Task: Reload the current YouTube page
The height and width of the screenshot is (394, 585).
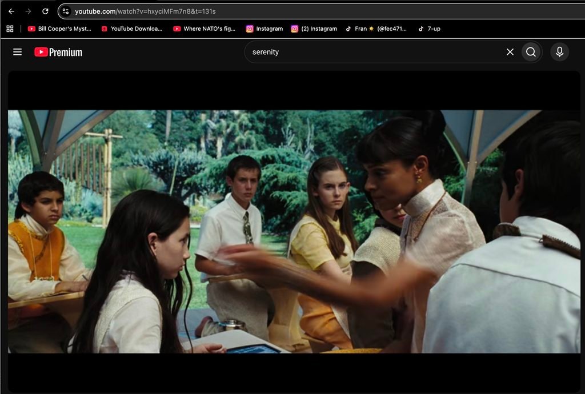Action: tap(45, 11)
